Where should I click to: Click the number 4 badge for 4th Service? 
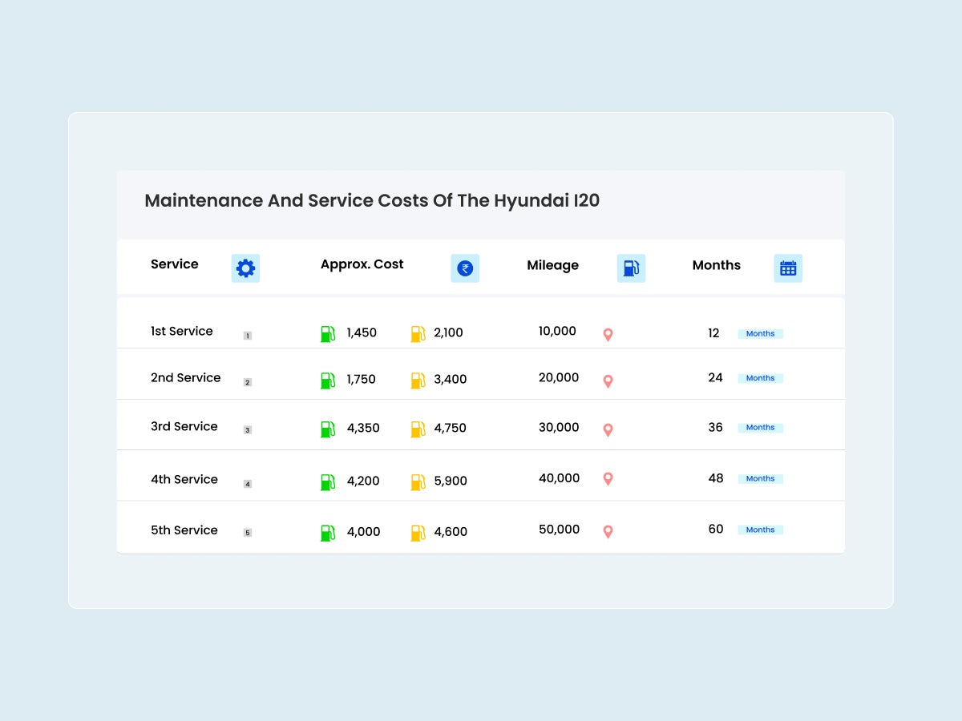tap(248, 484)
